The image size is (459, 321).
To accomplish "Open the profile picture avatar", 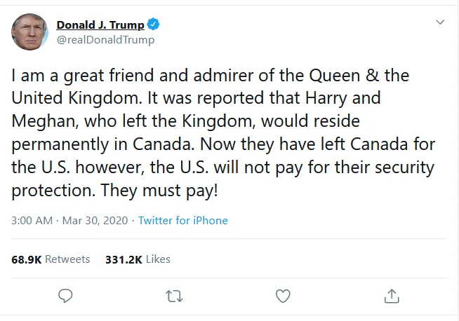I will point(29,32).
